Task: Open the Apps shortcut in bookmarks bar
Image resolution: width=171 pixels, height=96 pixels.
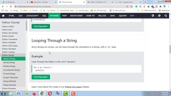Action: coord(5,11)
